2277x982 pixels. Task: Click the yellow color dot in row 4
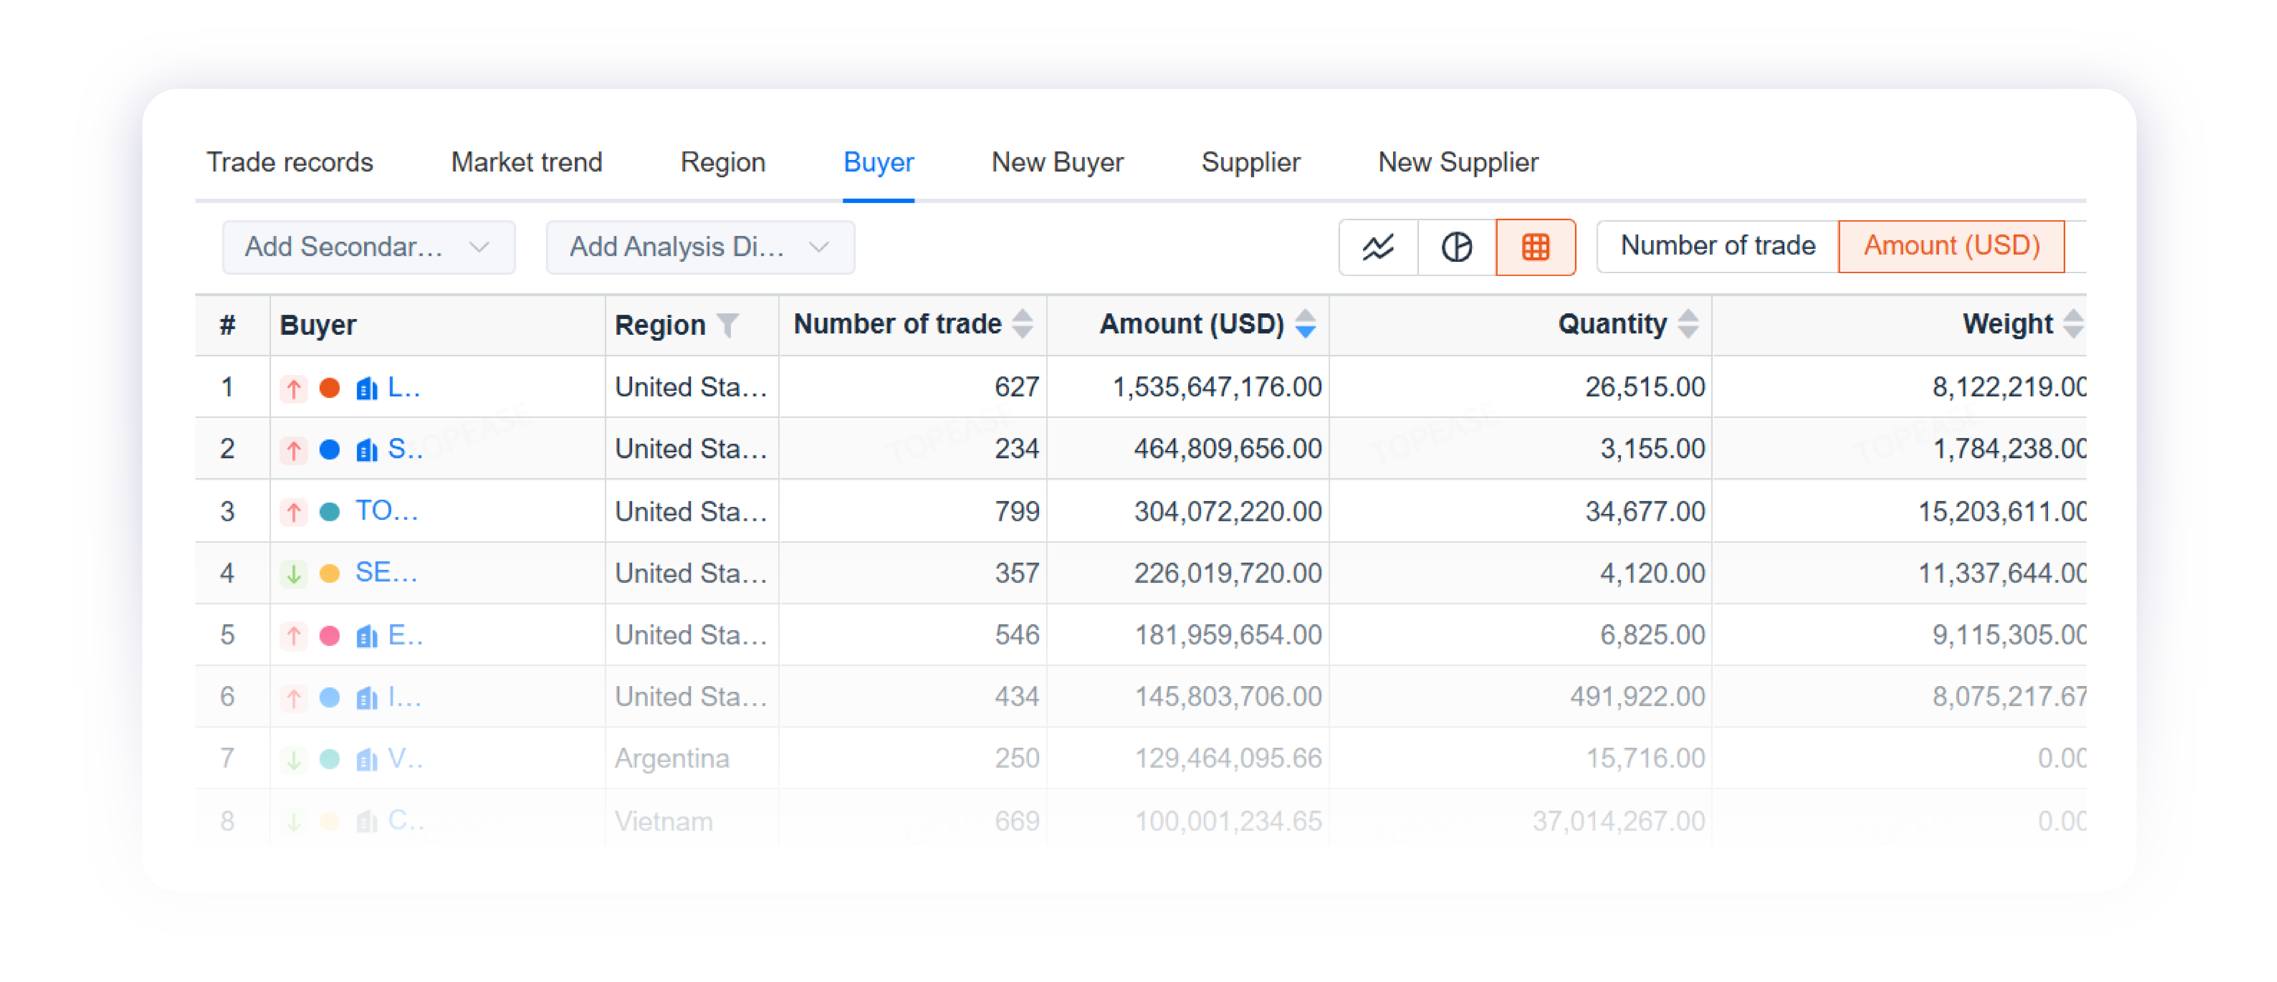330,574
